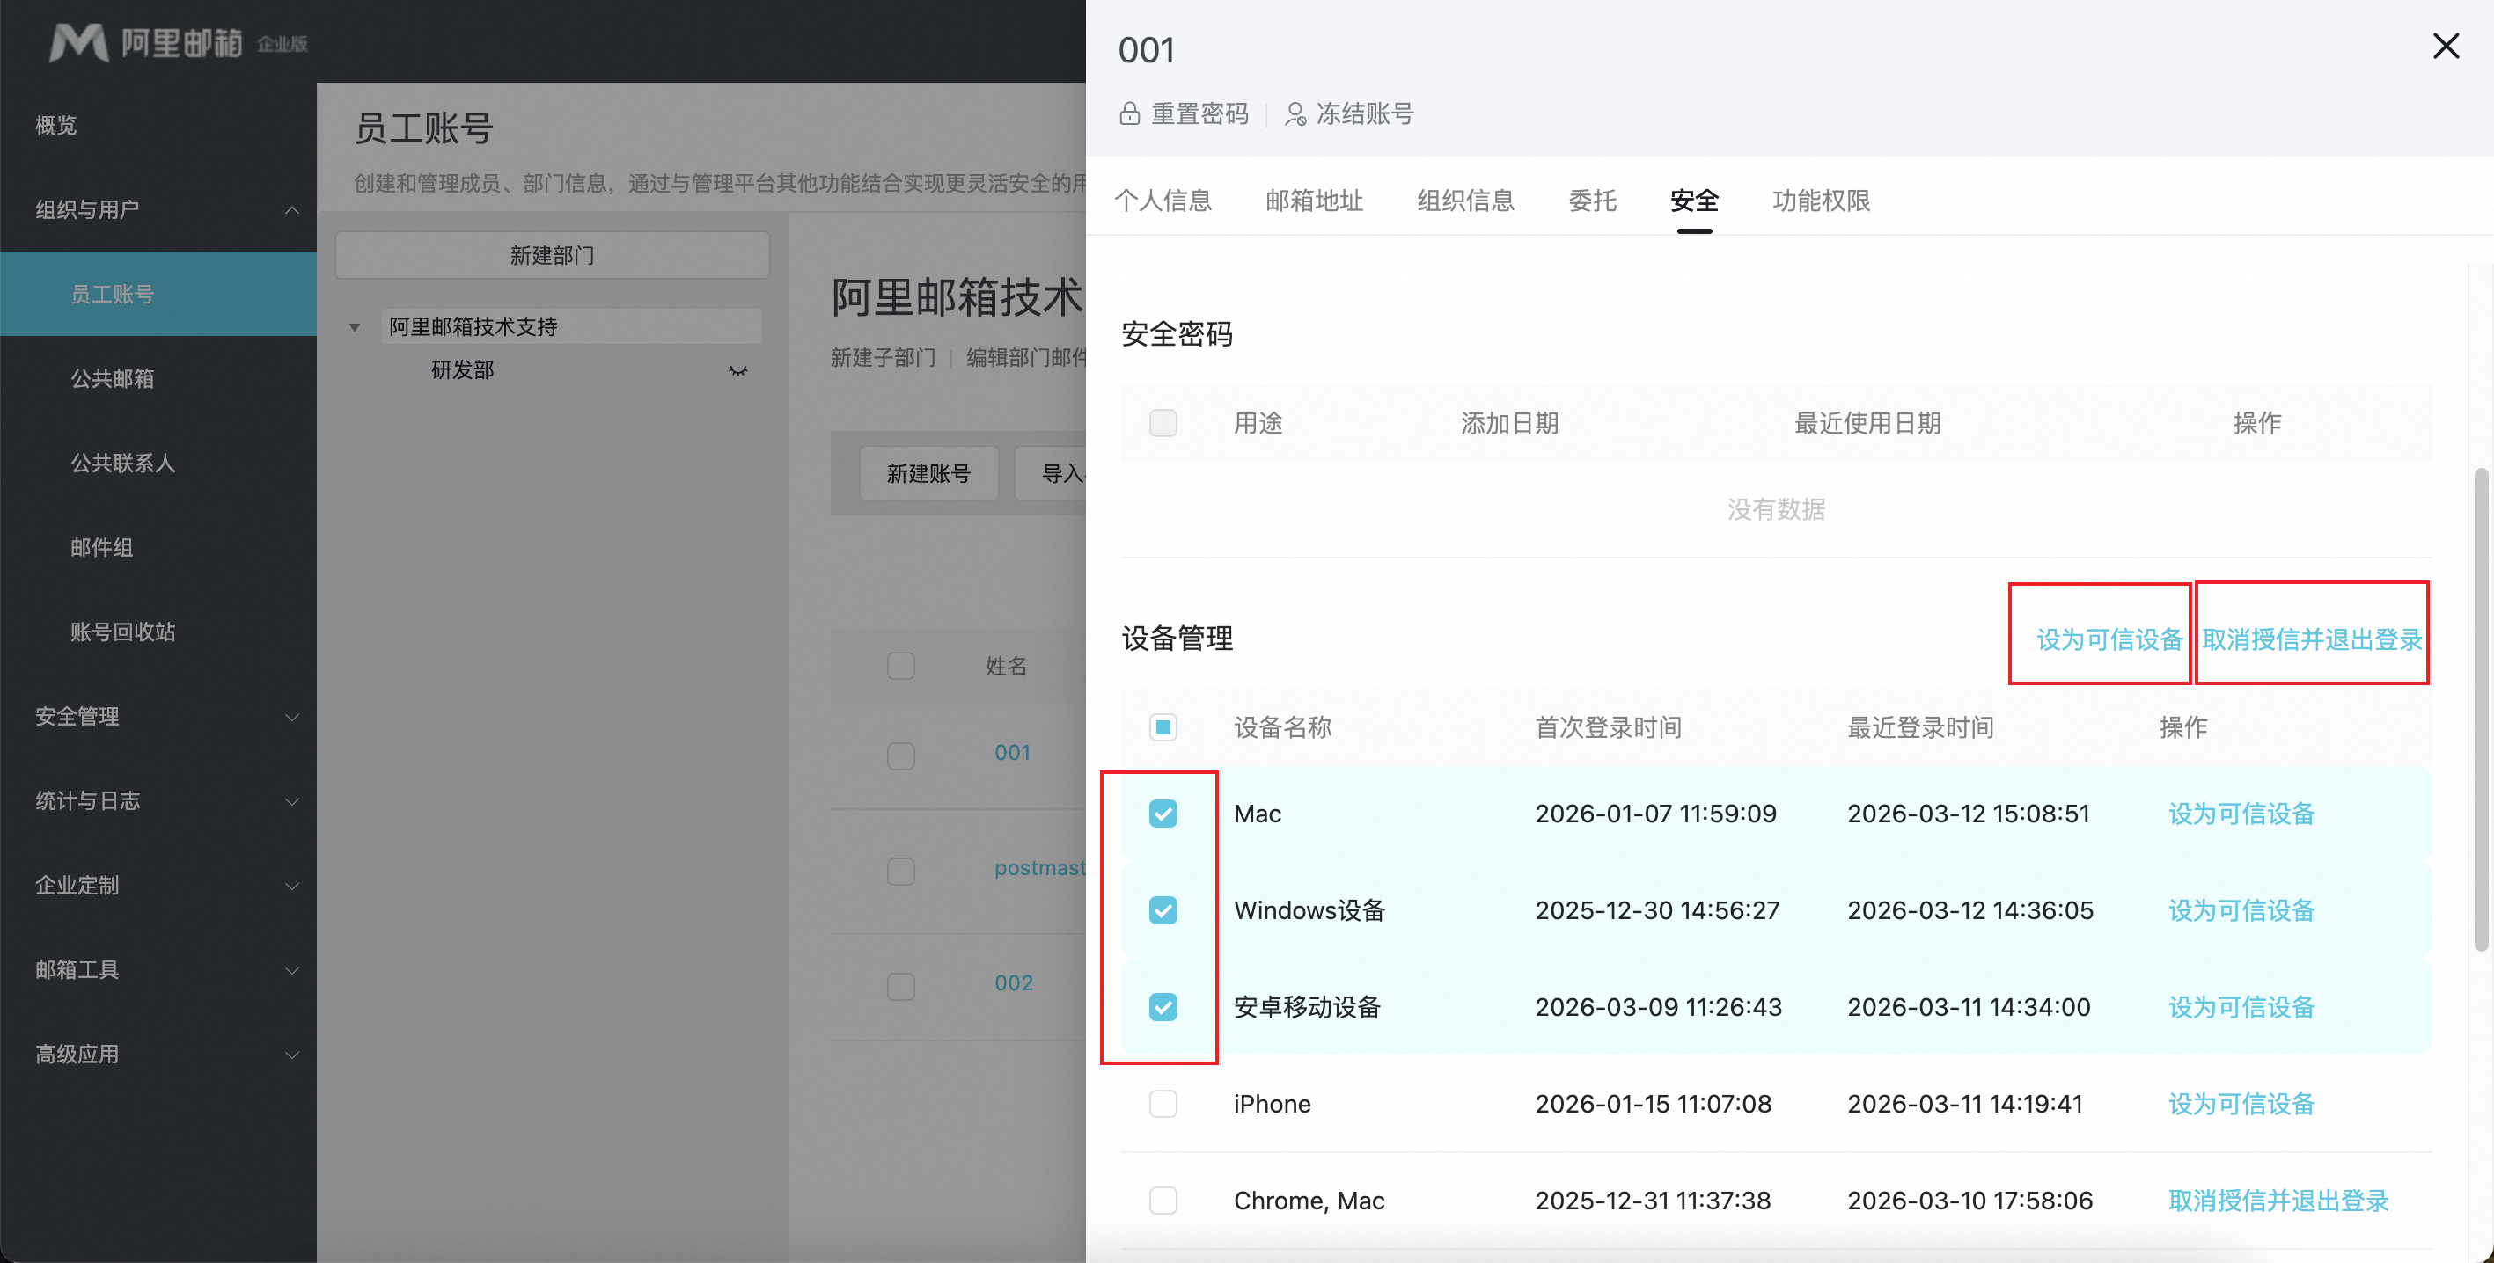Viewport: 2494px width, 1263px height.
Task: Click 设为可信设备 link in iPhone row
Action: (x=2241, y=1105)
